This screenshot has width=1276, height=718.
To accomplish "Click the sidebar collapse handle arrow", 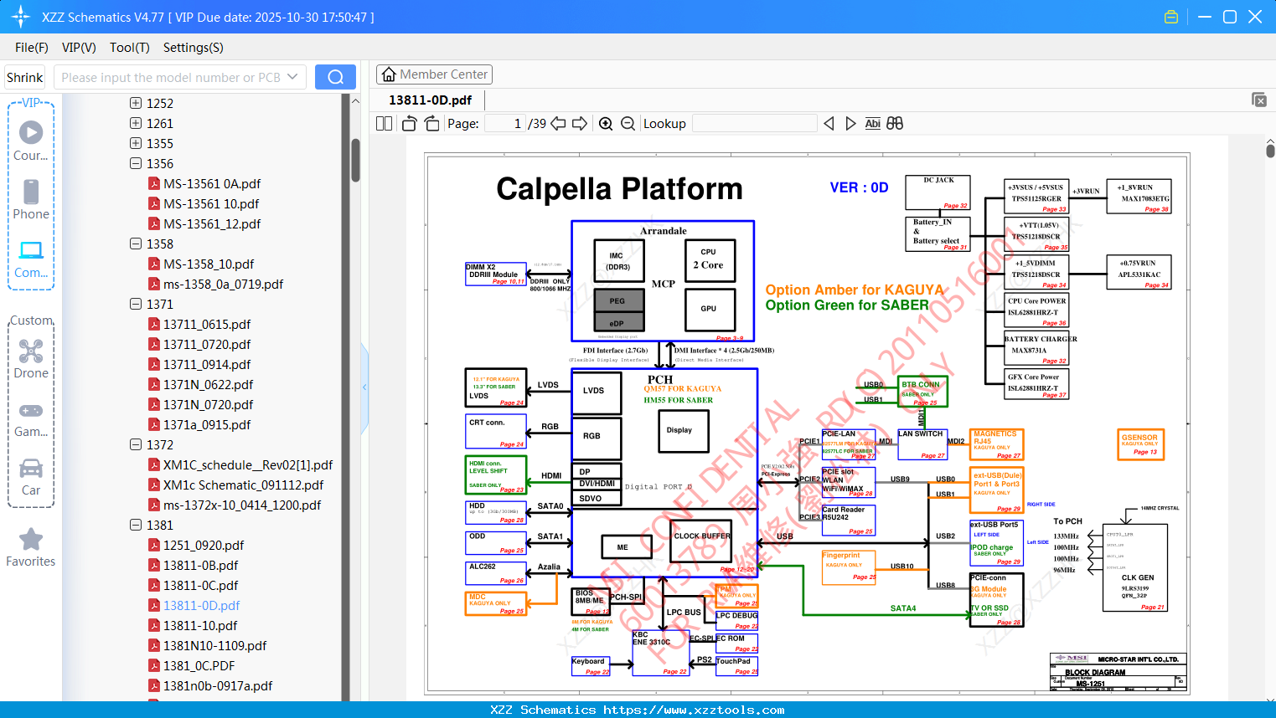I will pos(364,387).
